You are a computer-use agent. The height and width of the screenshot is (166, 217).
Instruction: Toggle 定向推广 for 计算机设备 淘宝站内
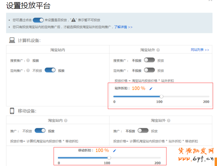click(x=50, y=70)
